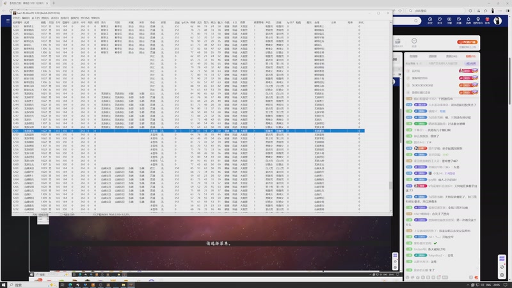The height and width of the screenshot is (288, 512).
Task: Click the editor scrollbar down arrow
Action: point(390,211)
